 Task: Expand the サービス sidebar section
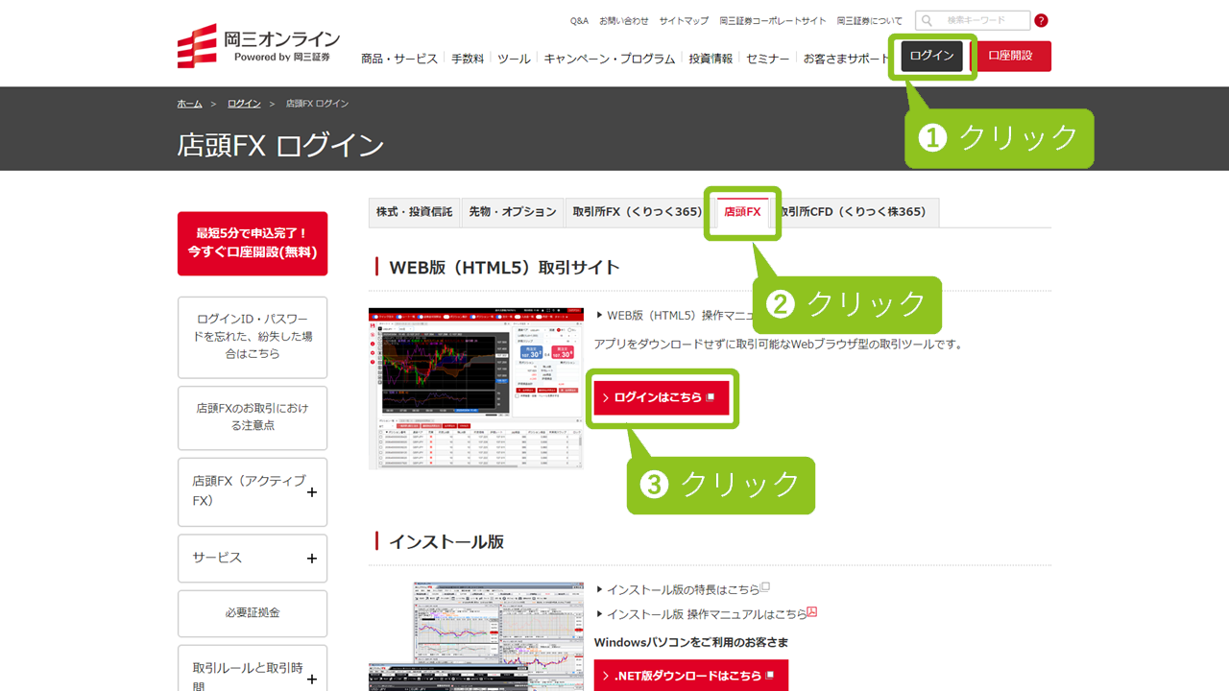click(x=253, y=559)
